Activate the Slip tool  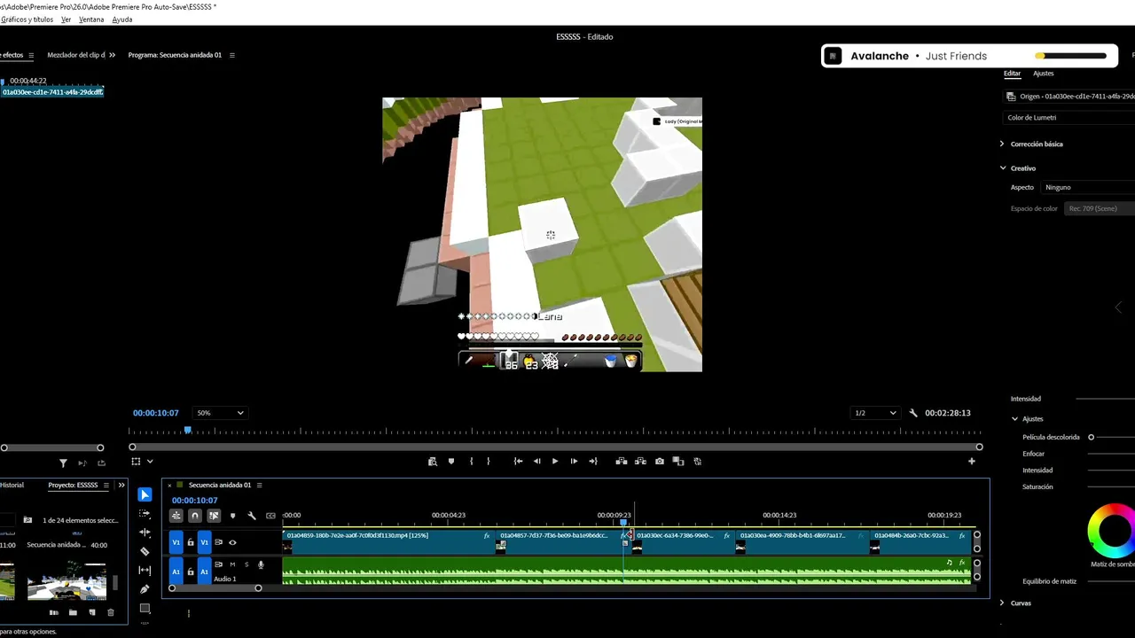click(145, 570)
